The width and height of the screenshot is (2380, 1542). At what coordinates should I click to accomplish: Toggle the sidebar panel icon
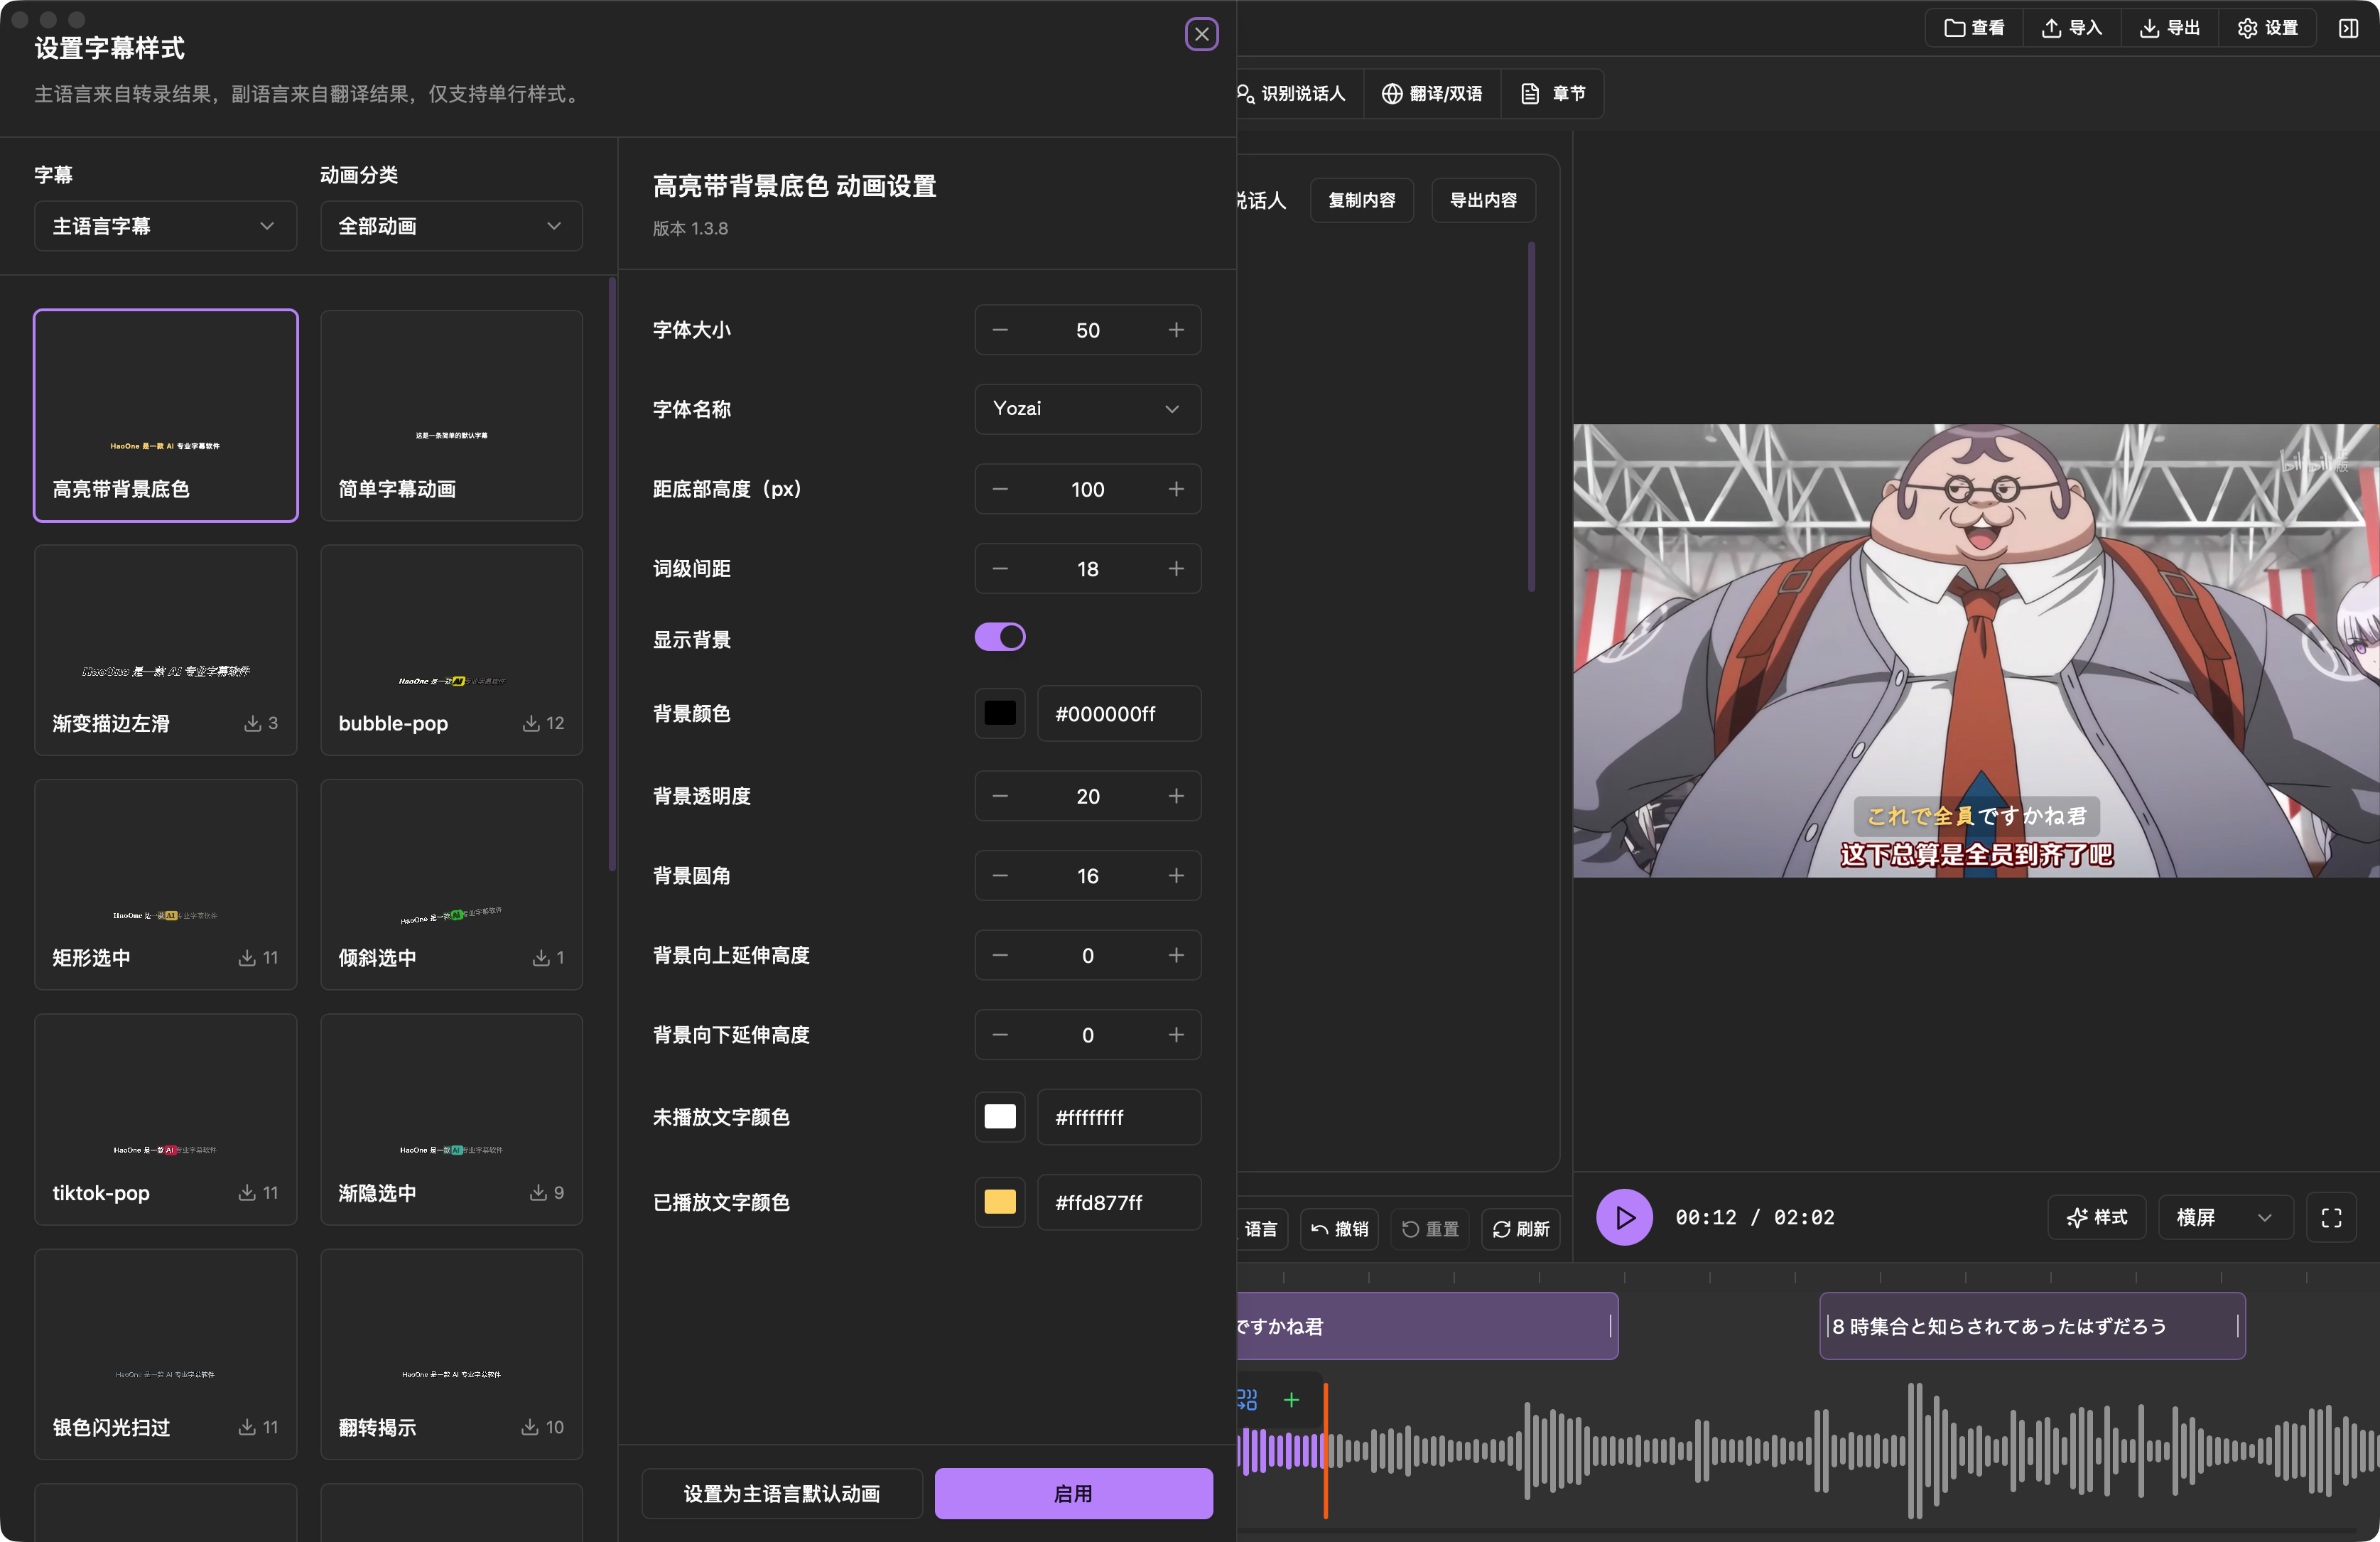pyautogui.click(x=2348, y=28)
